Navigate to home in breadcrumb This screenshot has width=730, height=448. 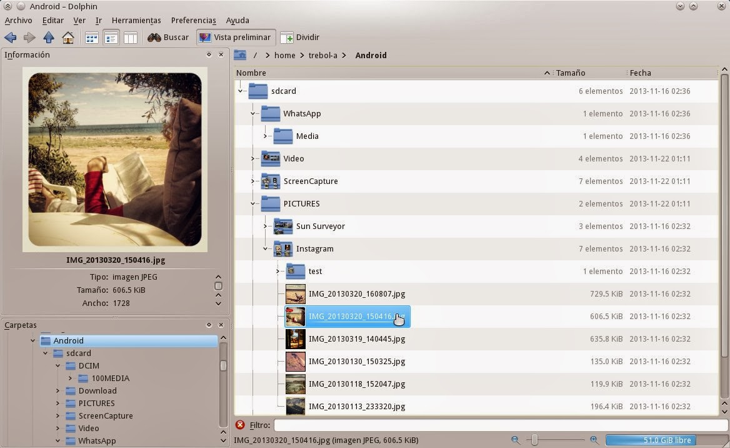[x=285, y=56]
